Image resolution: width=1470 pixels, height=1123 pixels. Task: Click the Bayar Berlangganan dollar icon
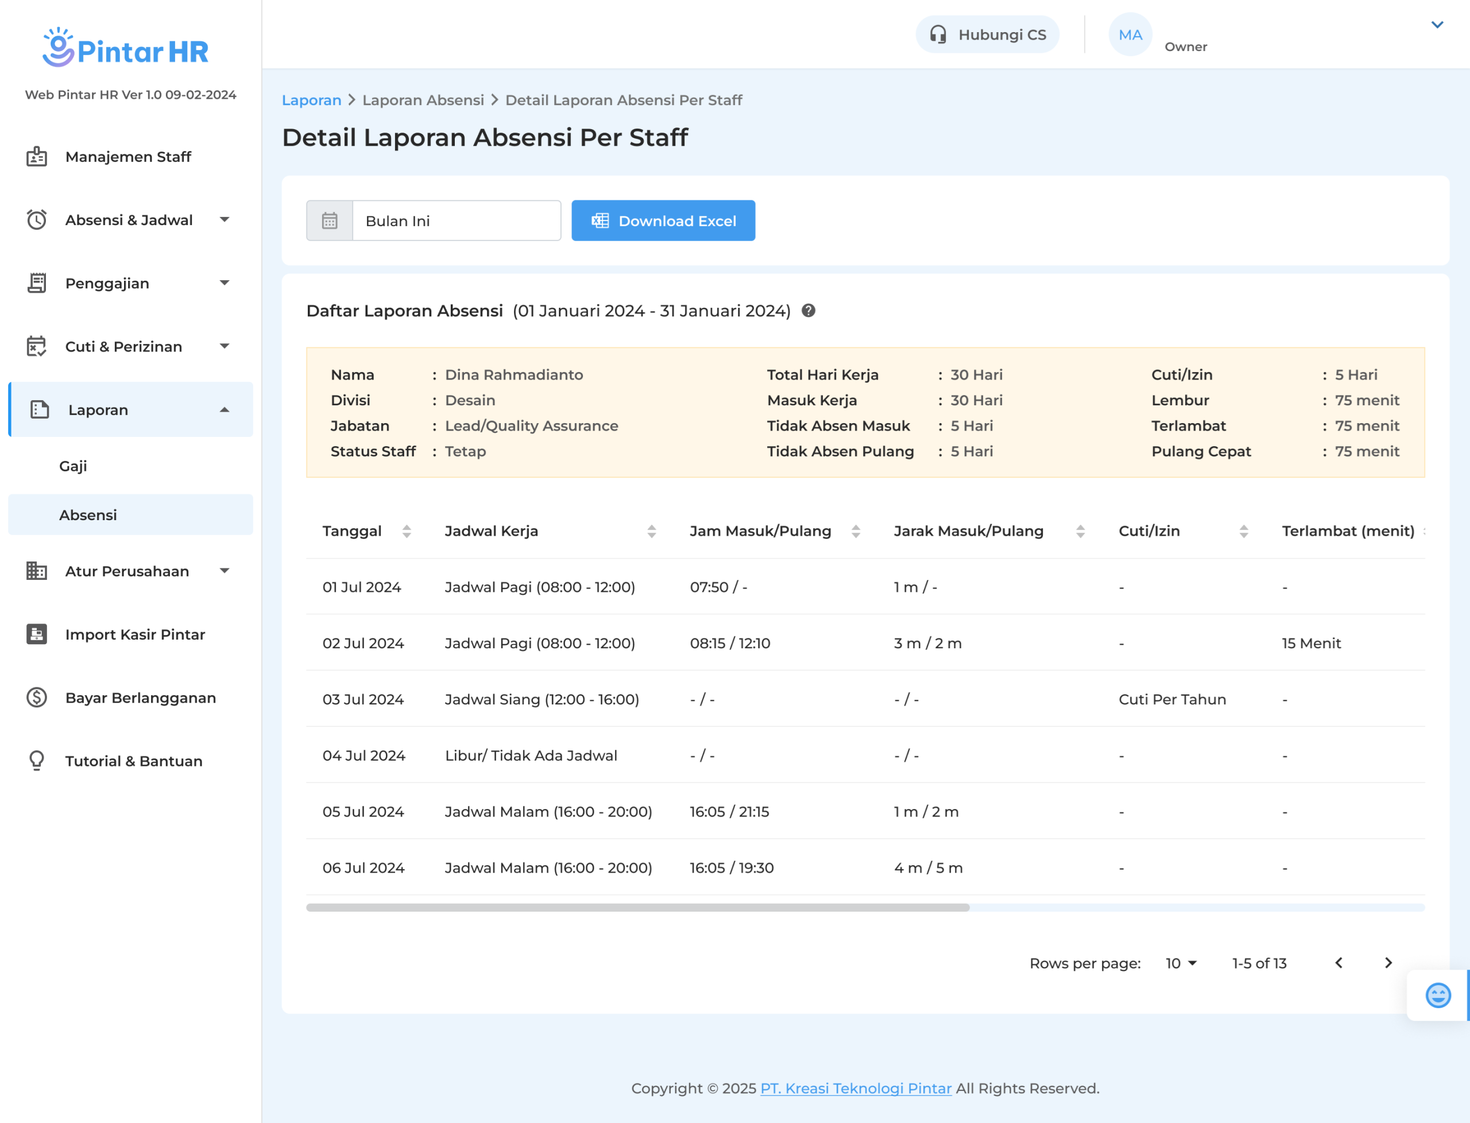click(37, 697)
